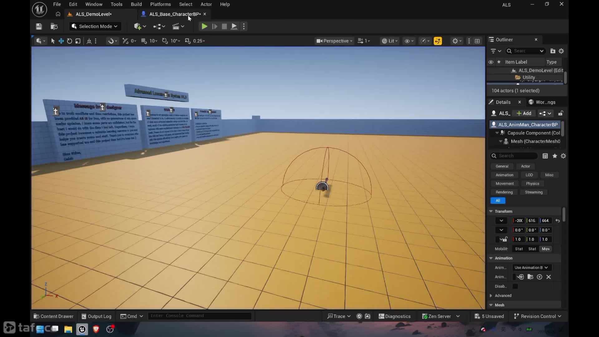Activate the Translate move gizmo tool
The width and height of the screenshot is (599, 337).
(x=61, y=41)
